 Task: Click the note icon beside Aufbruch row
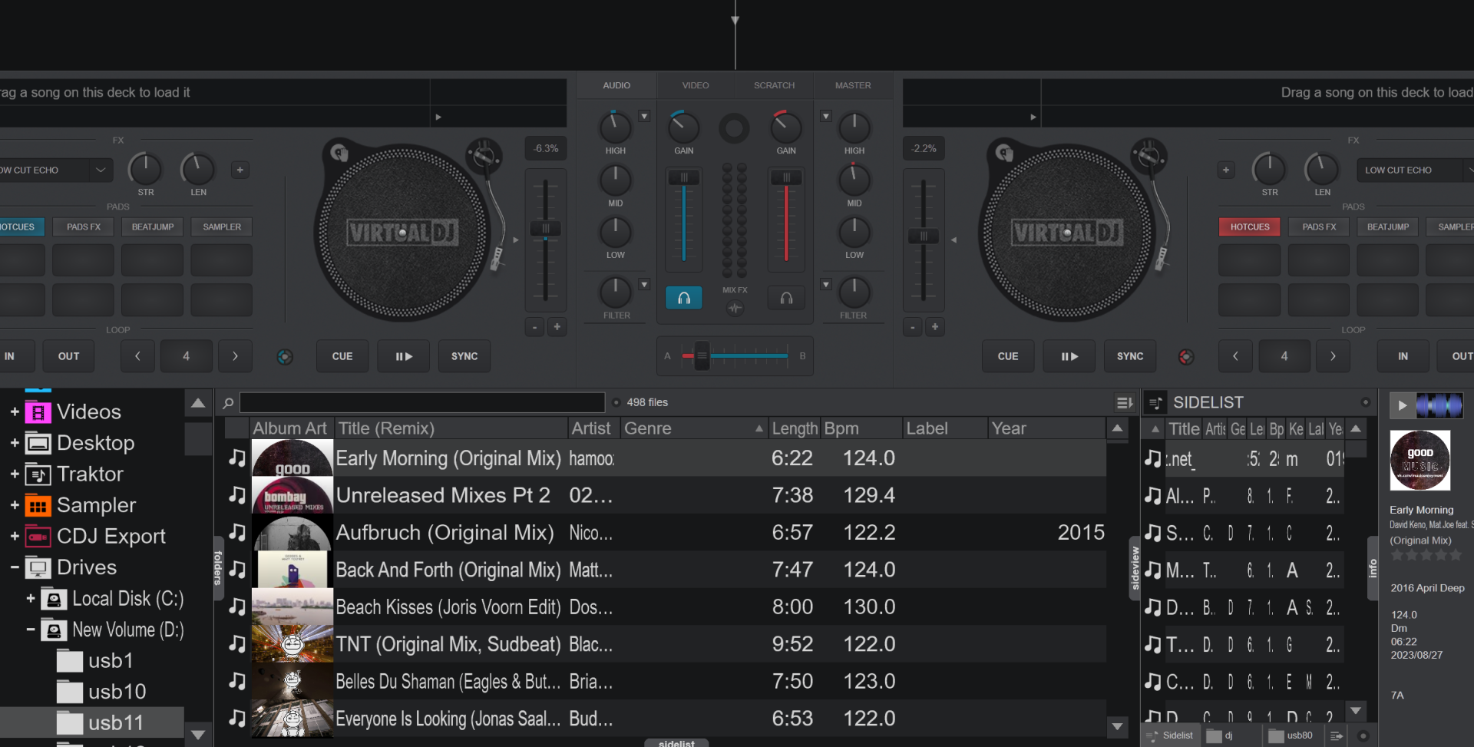237,533
